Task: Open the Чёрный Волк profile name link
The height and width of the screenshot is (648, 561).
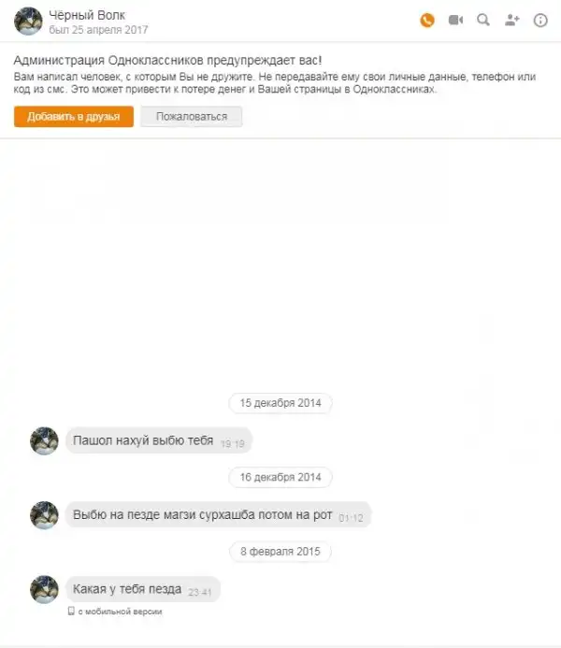Action: coord(87,15)
